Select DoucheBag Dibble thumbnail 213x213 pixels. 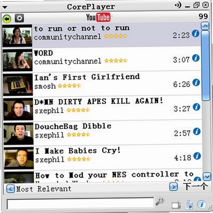pos(19,133)
